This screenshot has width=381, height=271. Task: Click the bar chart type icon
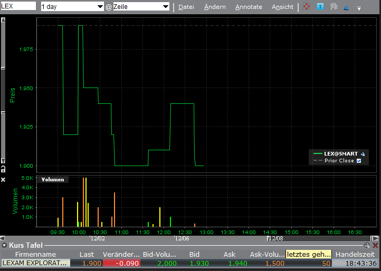point(334,7)
